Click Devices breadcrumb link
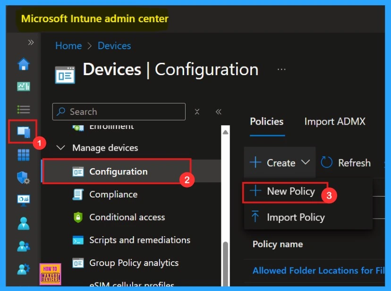391x291 pixels. tap(114, 46)
